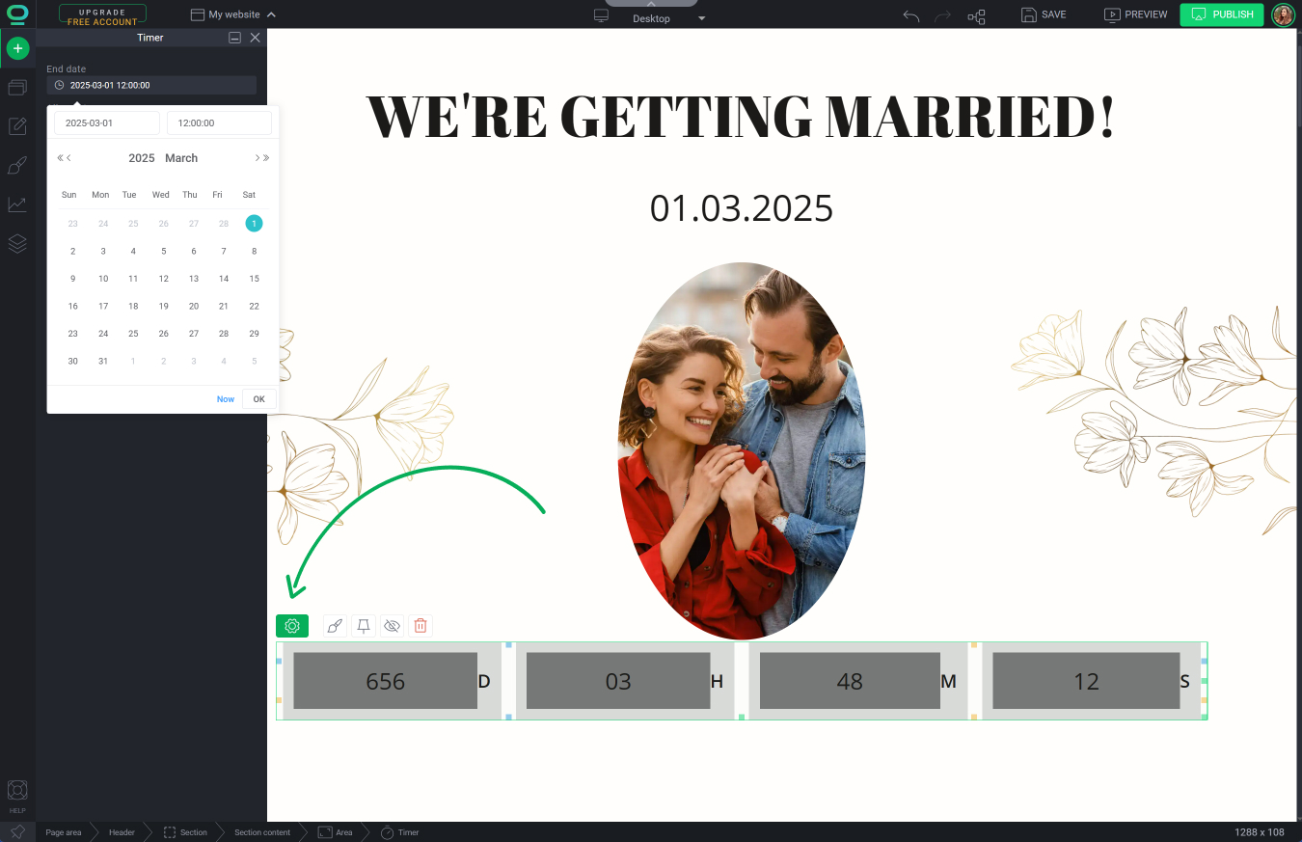Delete the timer element with trash icon
1302x842 pixels.
[420, 626]
